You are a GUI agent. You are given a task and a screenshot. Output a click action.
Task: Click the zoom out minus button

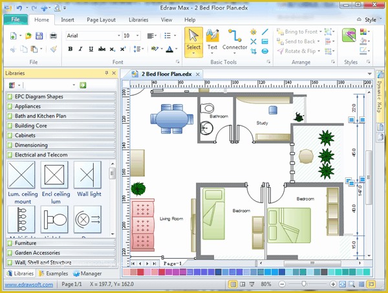pos(282,284)
